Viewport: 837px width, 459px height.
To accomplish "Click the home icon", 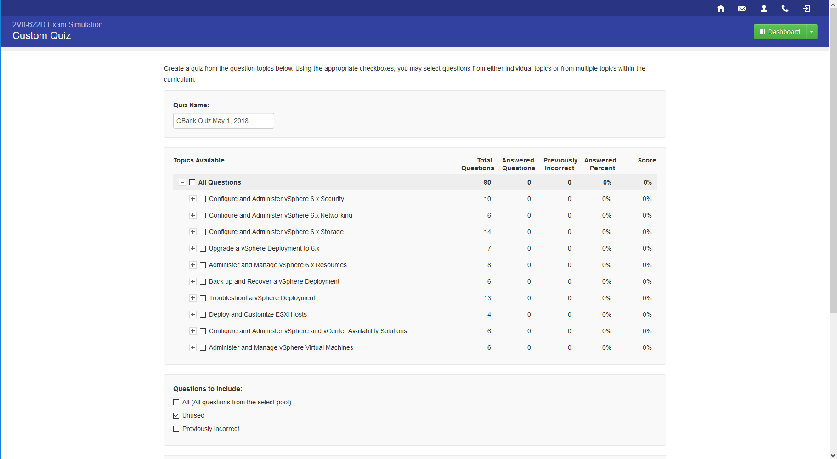I will (x=721, y=8).
